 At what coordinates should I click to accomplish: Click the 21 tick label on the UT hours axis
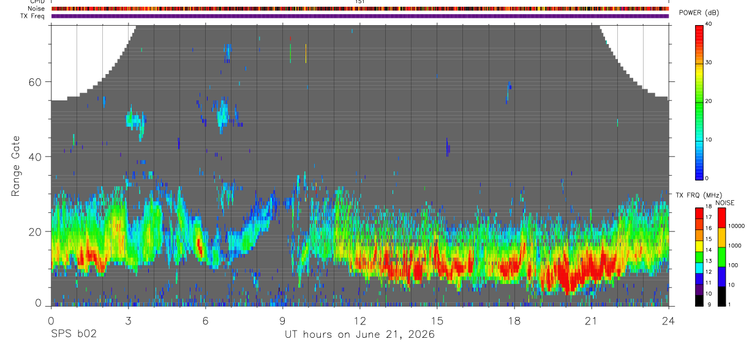coord(592,321)
